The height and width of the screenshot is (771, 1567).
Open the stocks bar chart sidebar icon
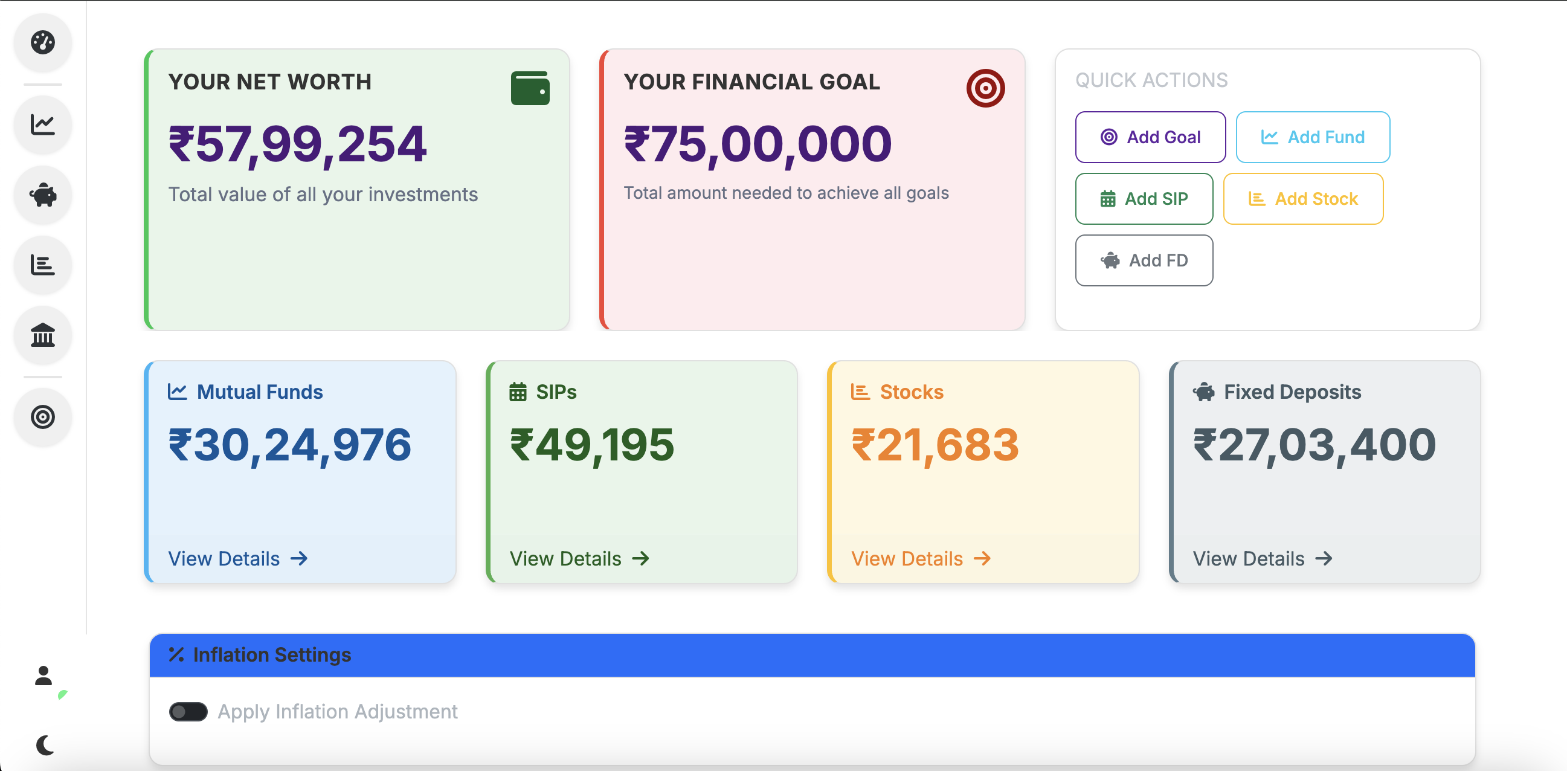tap(42, 265)
